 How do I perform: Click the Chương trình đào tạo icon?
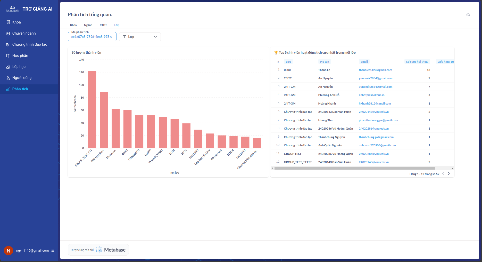pyautogui.click(x=8, y=45)
